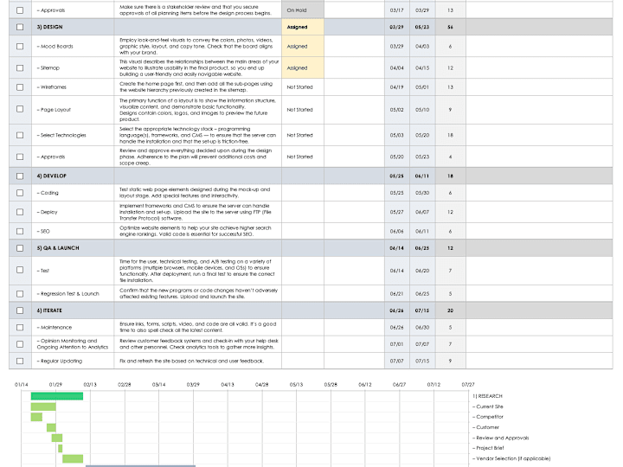This screenshot has height=467, width=623.
Task: Check the Regression Test & Launch checkbox
Action: click(x=20, y=294)
